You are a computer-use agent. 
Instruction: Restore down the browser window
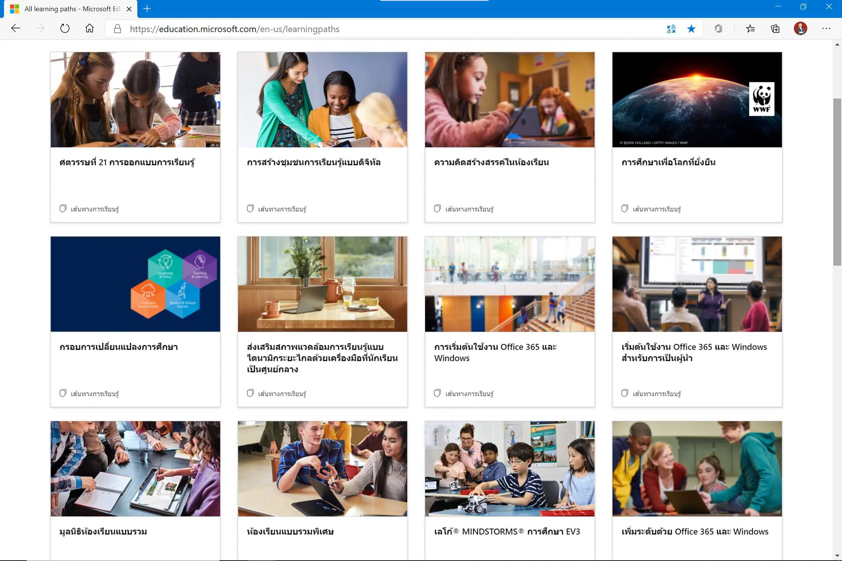pyautogui.click(x=803, y=7)
